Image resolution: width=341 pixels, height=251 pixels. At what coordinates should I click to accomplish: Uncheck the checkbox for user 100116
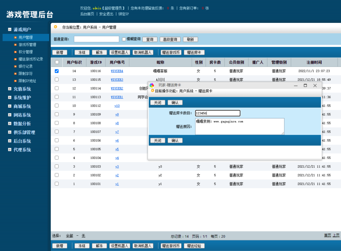click(x=57, y=71)
